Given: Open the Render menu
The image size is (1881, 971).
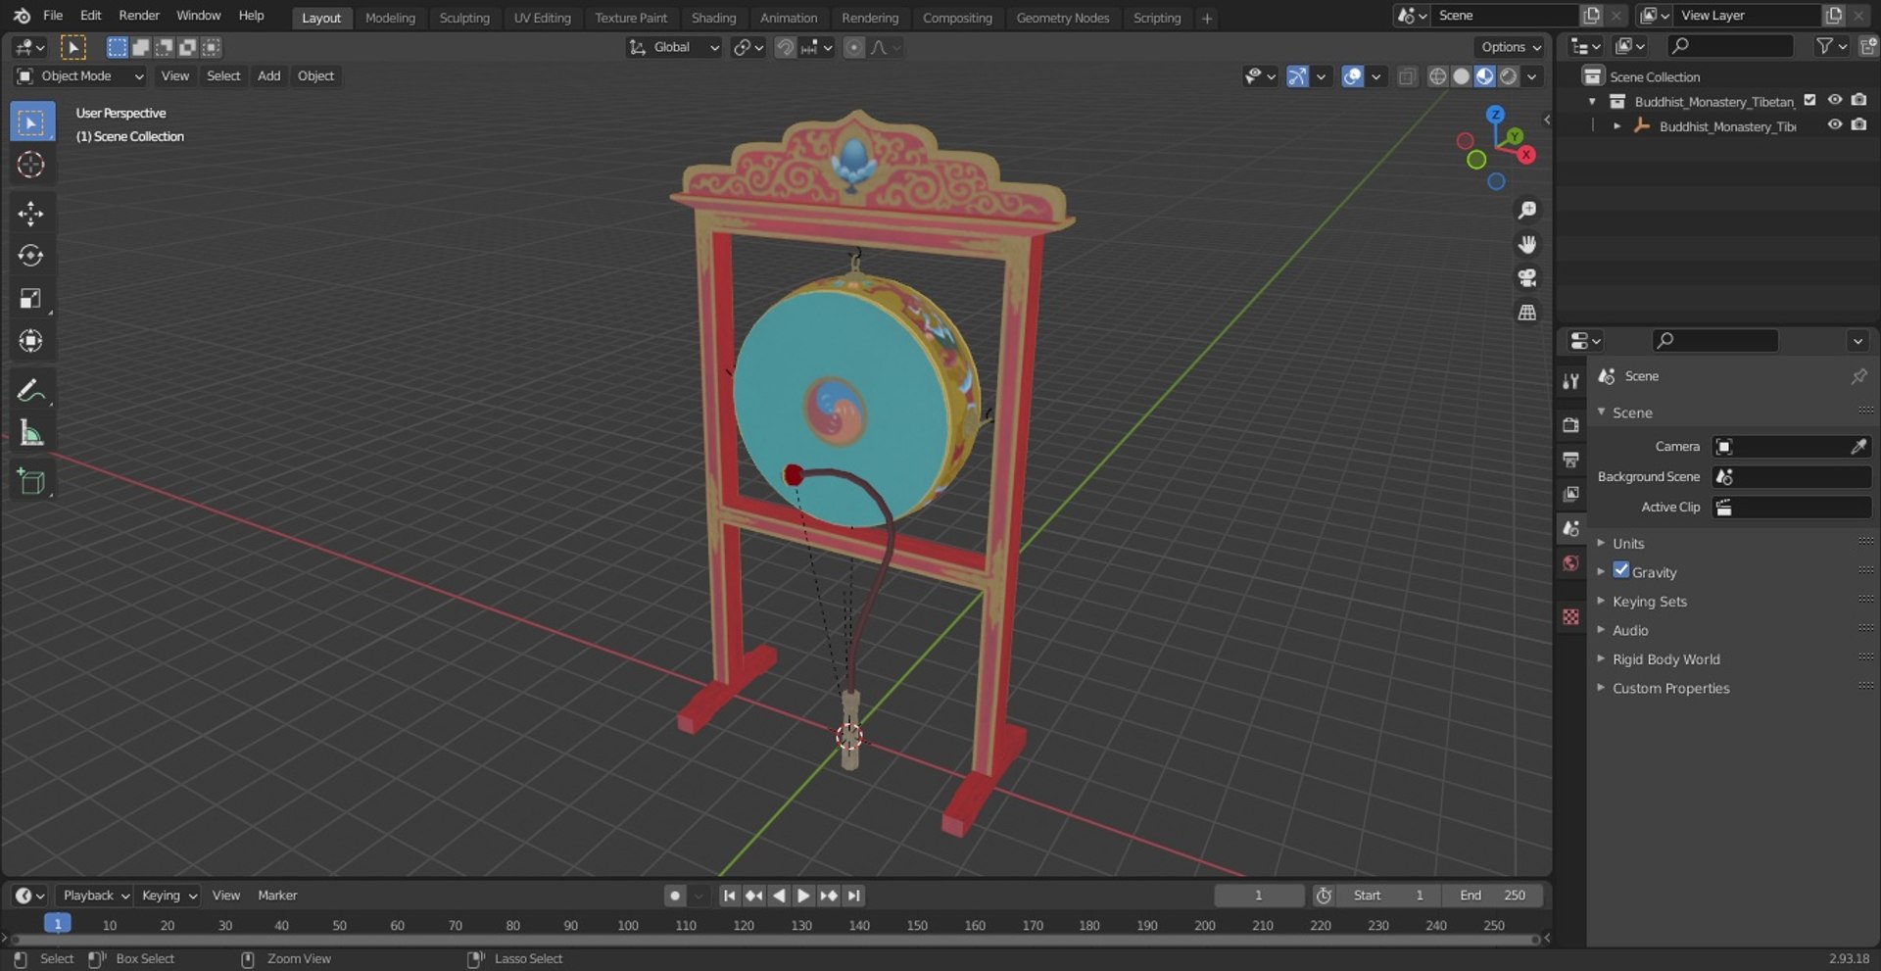Looking at the screenshot, I should click(x=139, y=16).
